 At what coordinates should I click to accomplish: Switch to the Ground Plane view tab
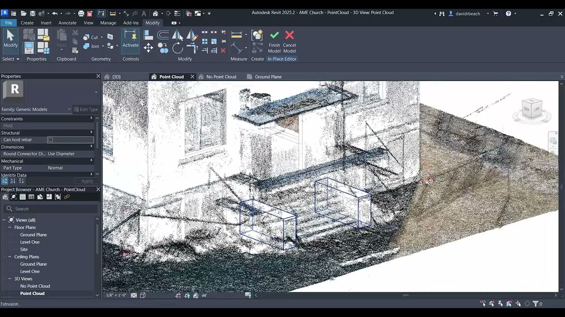[268, 77]
